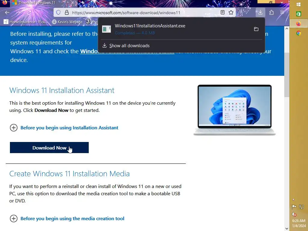Click the muted volume tray icon
Viewport: 308px width, 231px height.
tap(294, 214)
